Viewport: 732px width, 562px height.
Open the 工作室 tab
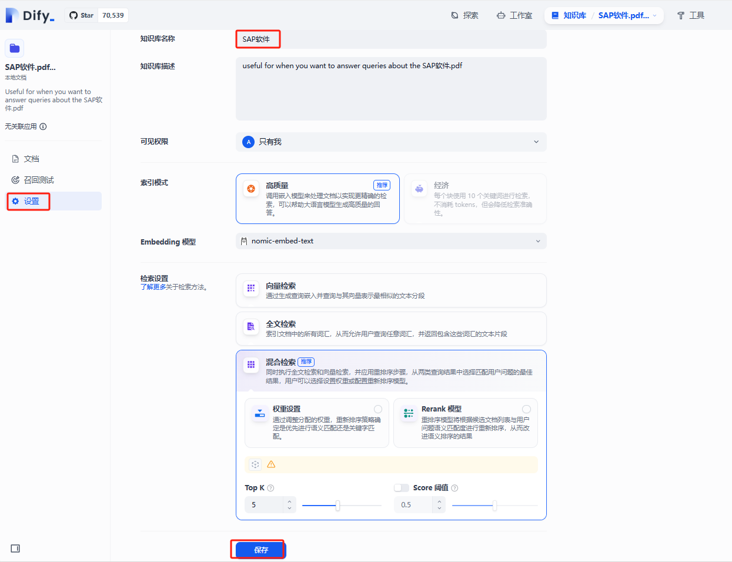pyautogui.click(x=514, y=15)
